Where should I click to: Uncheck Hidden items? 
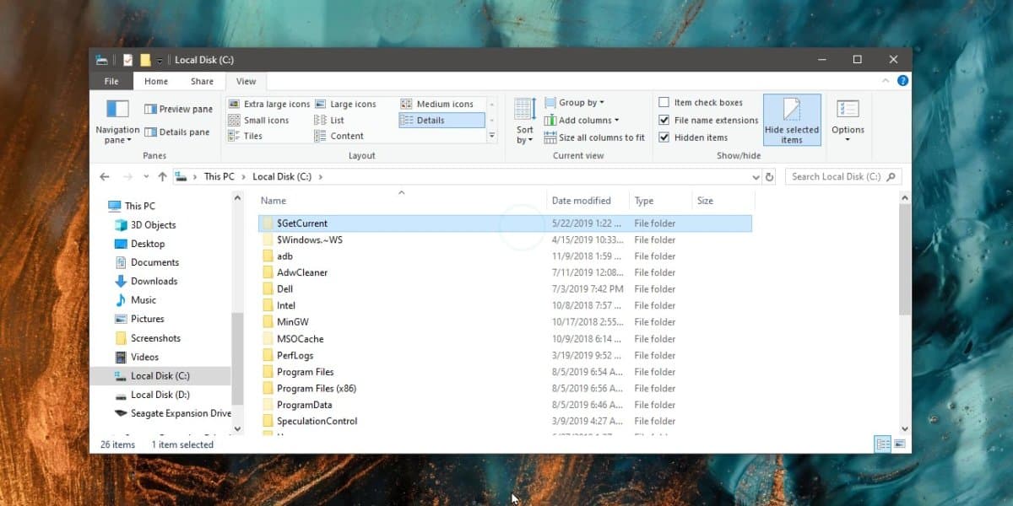coord(693,137)
